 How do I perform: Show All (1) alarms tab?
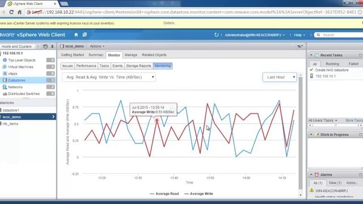tap(318, 182)
